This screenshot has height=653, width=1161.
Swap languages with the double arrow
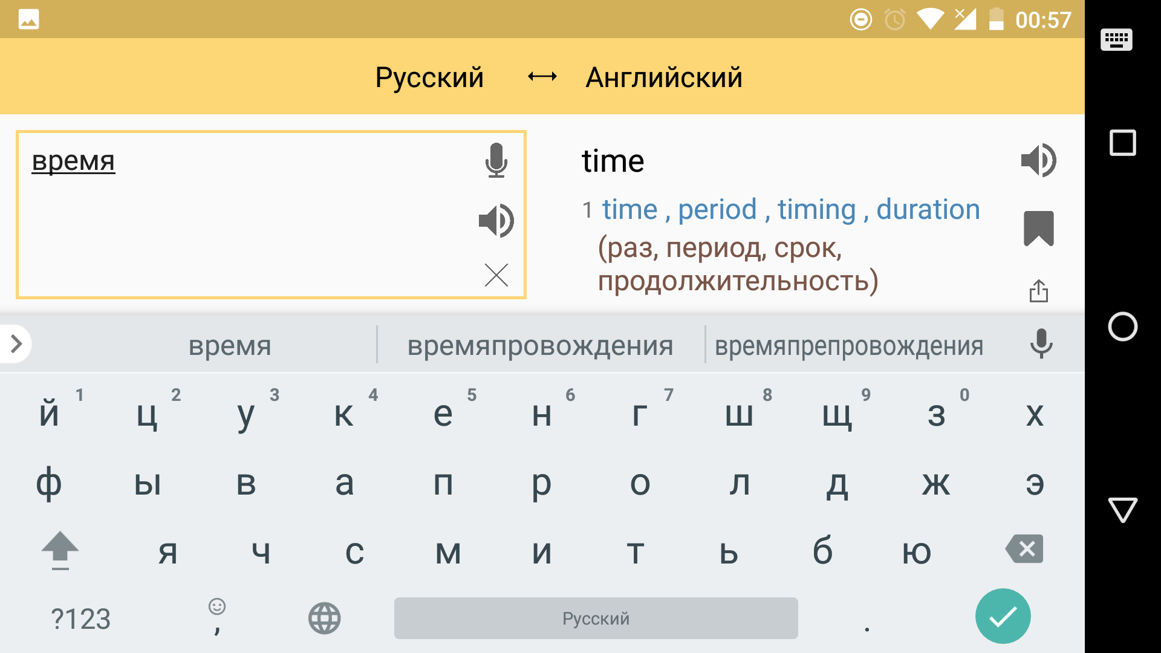pos(542,76)
